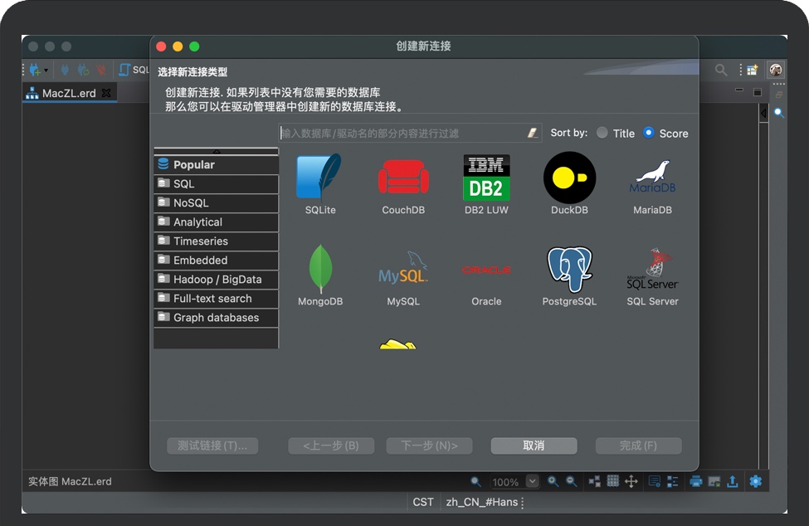The width and height of the screenshot is (809, 526).
Task: Click the 实体图 MacZL.erd status label
Action: click(70, 481)
